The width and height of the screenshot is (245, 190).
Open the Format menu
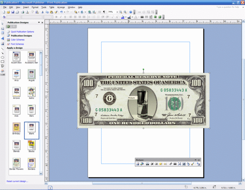click(x=35, y=7)
